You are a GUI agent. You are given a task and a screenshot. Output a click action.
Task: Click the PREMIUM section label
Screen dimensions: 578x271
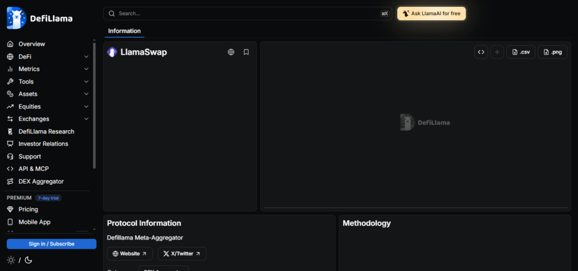(19, 198)
